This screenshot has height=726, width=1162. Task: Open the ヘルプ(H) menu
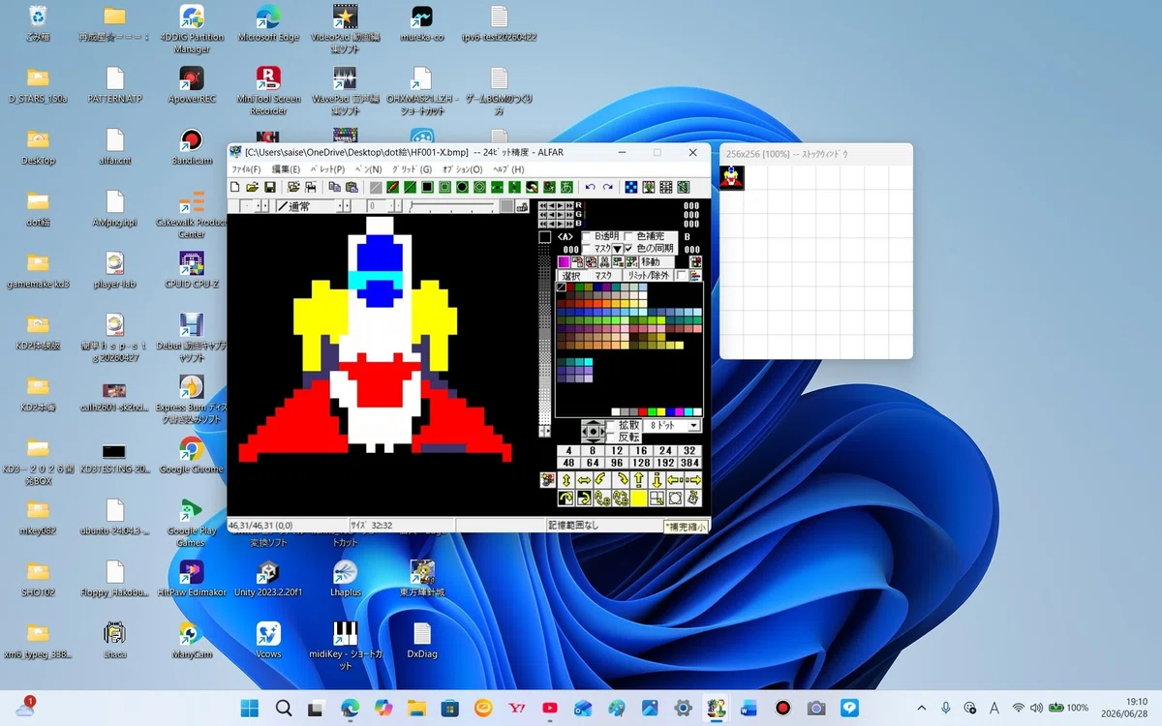point(508,169)
